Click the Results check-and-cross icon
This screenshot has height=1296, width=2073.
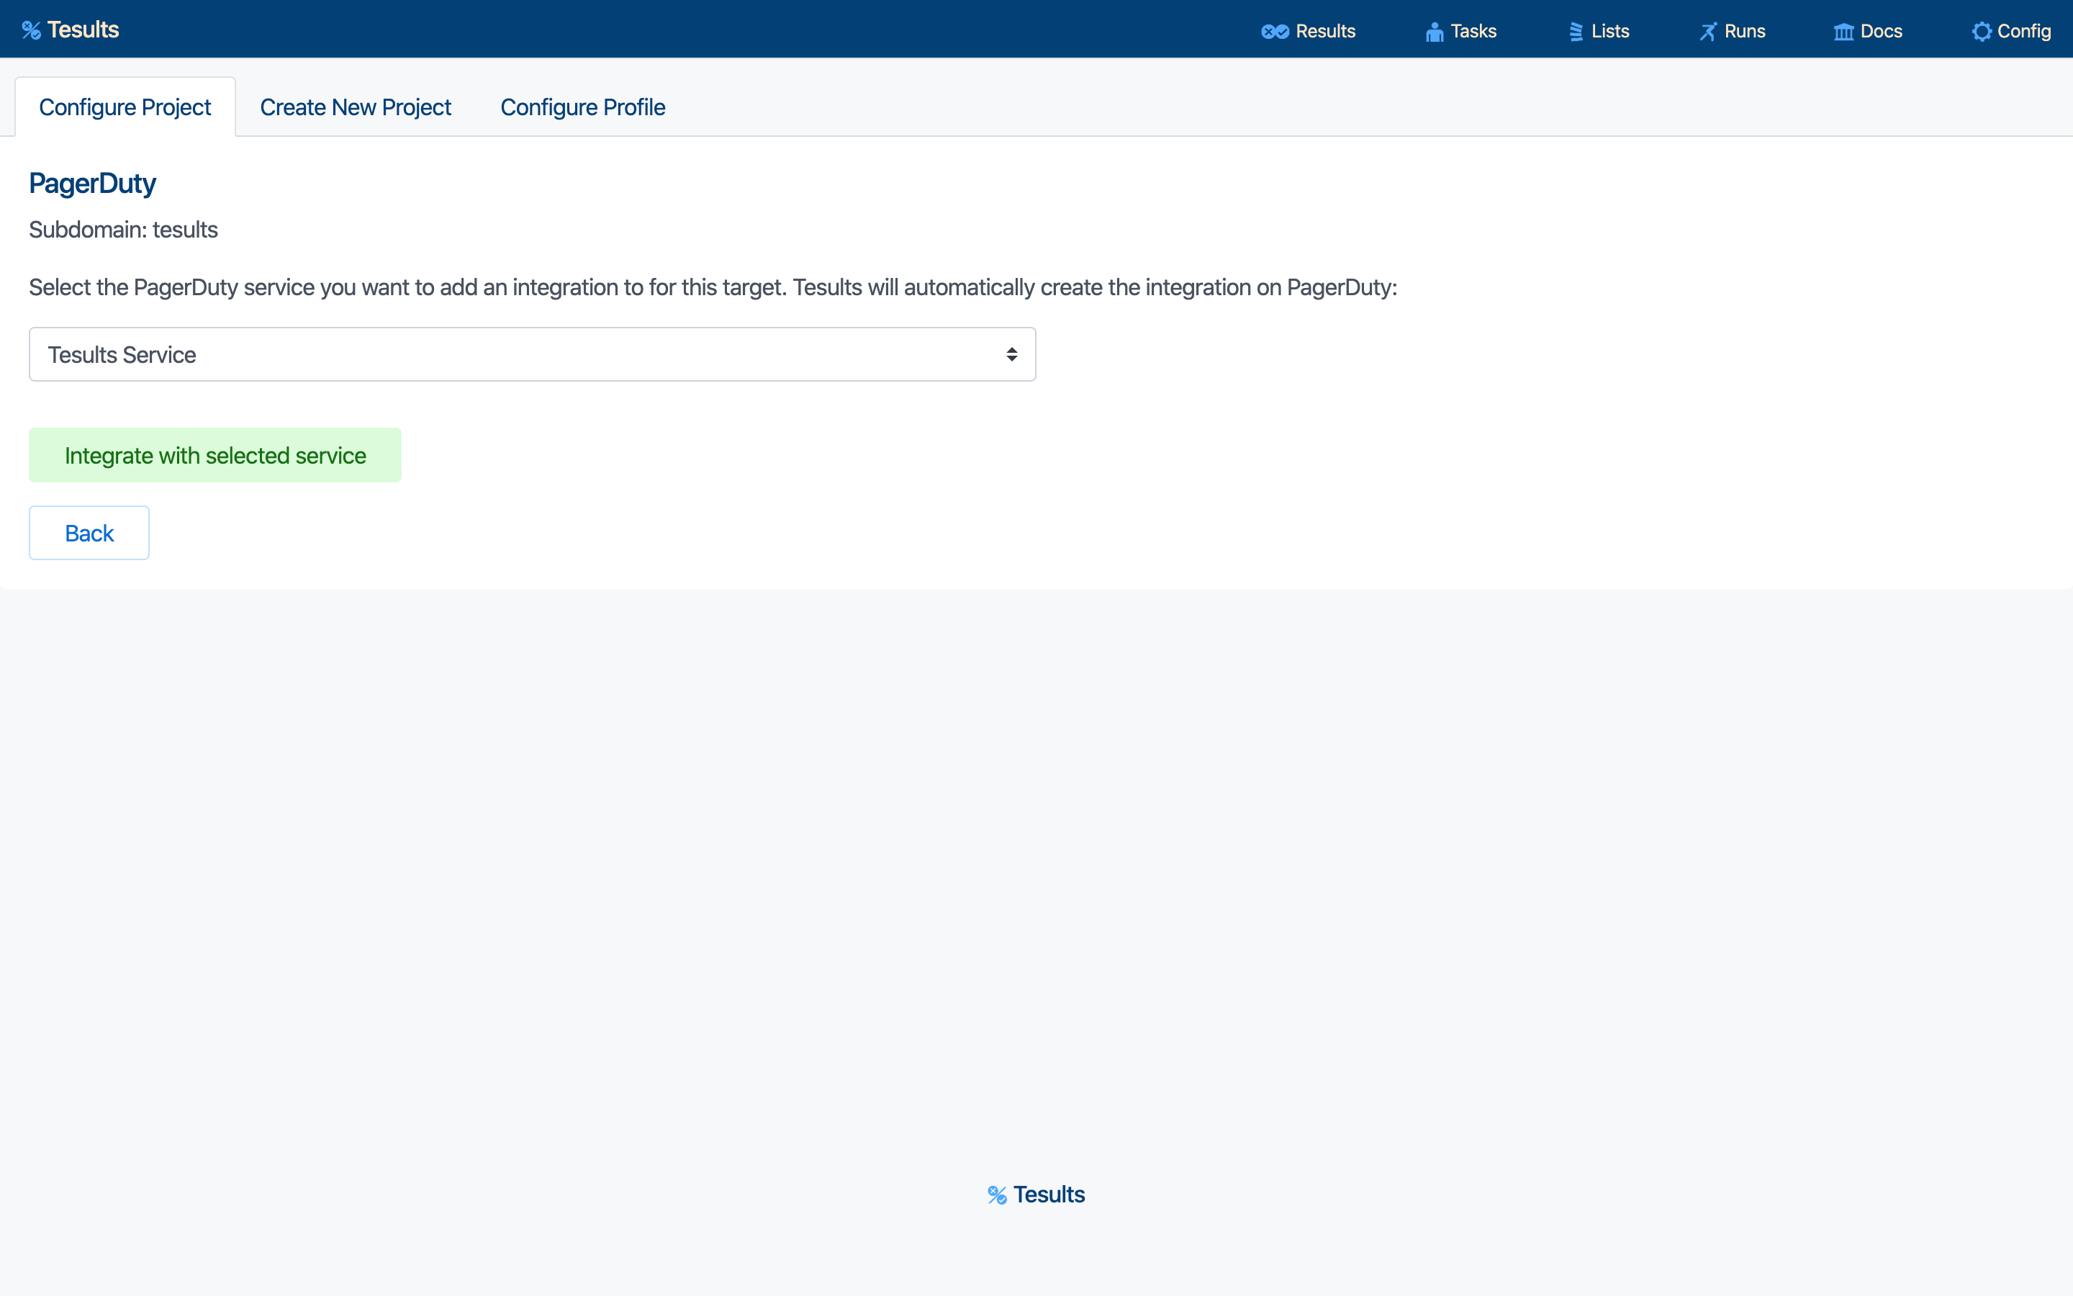tap(1275, 32)
